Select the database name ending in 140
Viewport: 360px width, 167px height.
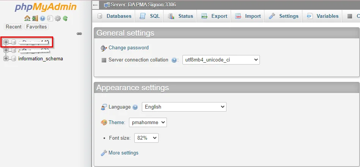pyautogui.click(x=34, y=42)
